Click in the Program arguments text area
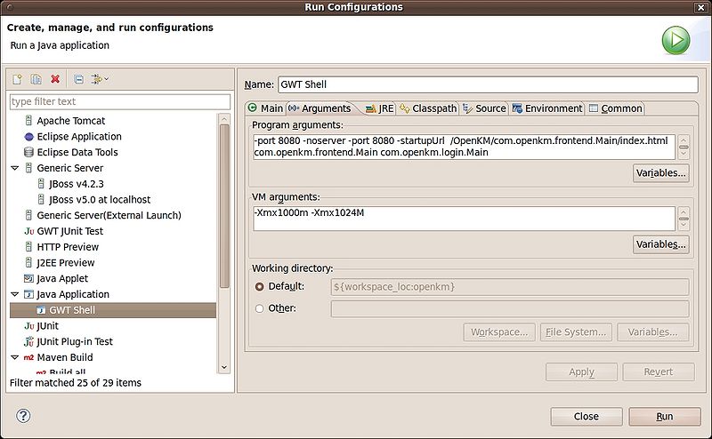 (464, 147)
